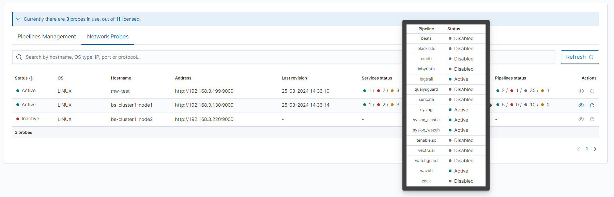This screenshot has height=197, width=614.
Task: Click green pipelines status dot for mw-test
Action: click(x=498, y=91)
